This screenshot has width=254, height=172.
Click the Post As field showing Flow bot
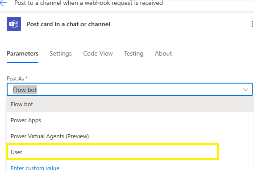(x=129, y=89)
